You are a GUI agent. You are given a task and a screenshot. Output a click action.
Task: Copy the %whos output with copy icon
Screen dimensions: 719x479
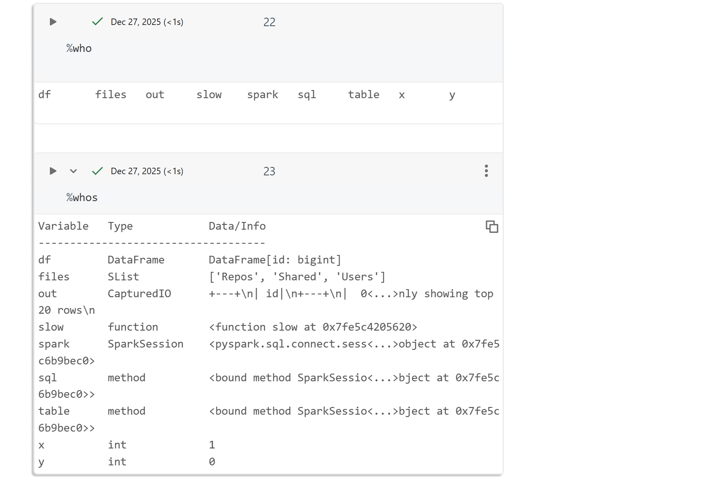492,227
